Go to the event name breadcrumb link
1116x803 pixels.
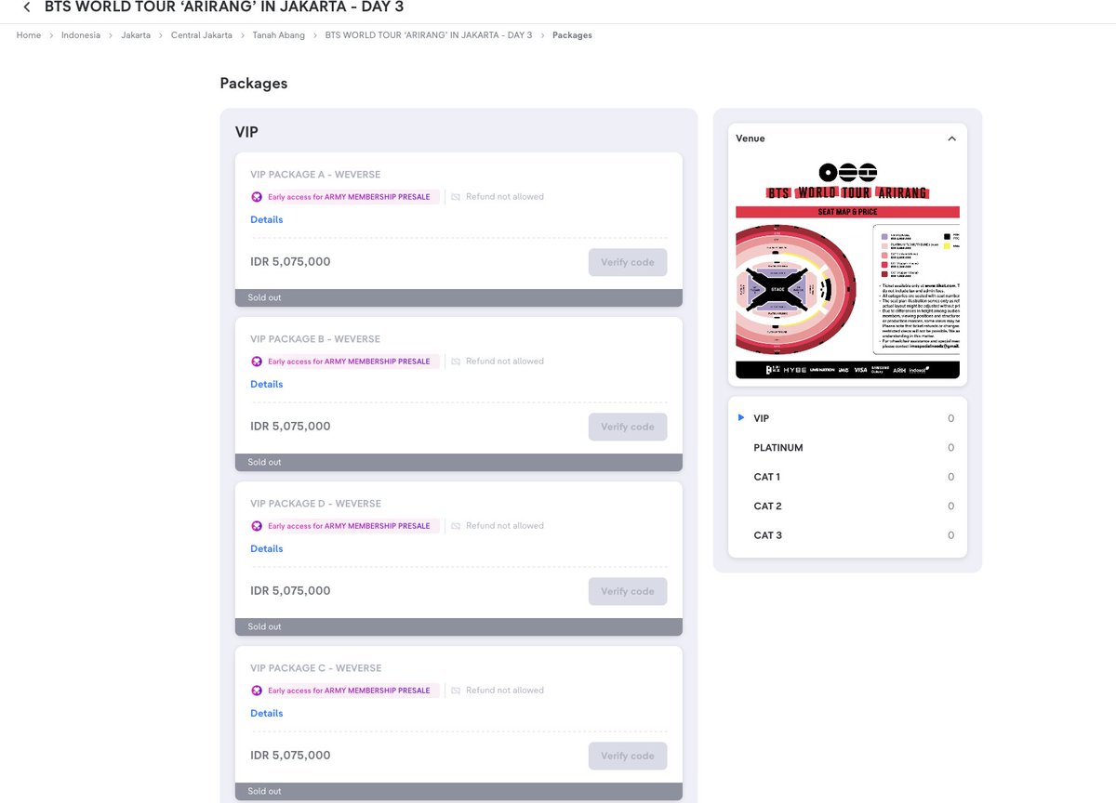click(429, 35)
